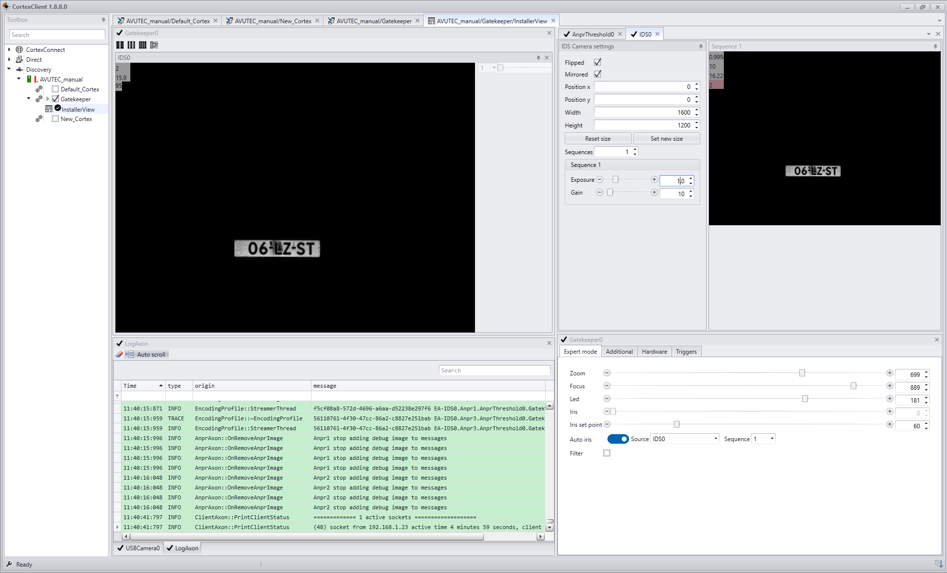Click the timed sequence view icon in Gatekeeper0
Image resolution: width=947 pixels, height=573 pixels.
154,45
